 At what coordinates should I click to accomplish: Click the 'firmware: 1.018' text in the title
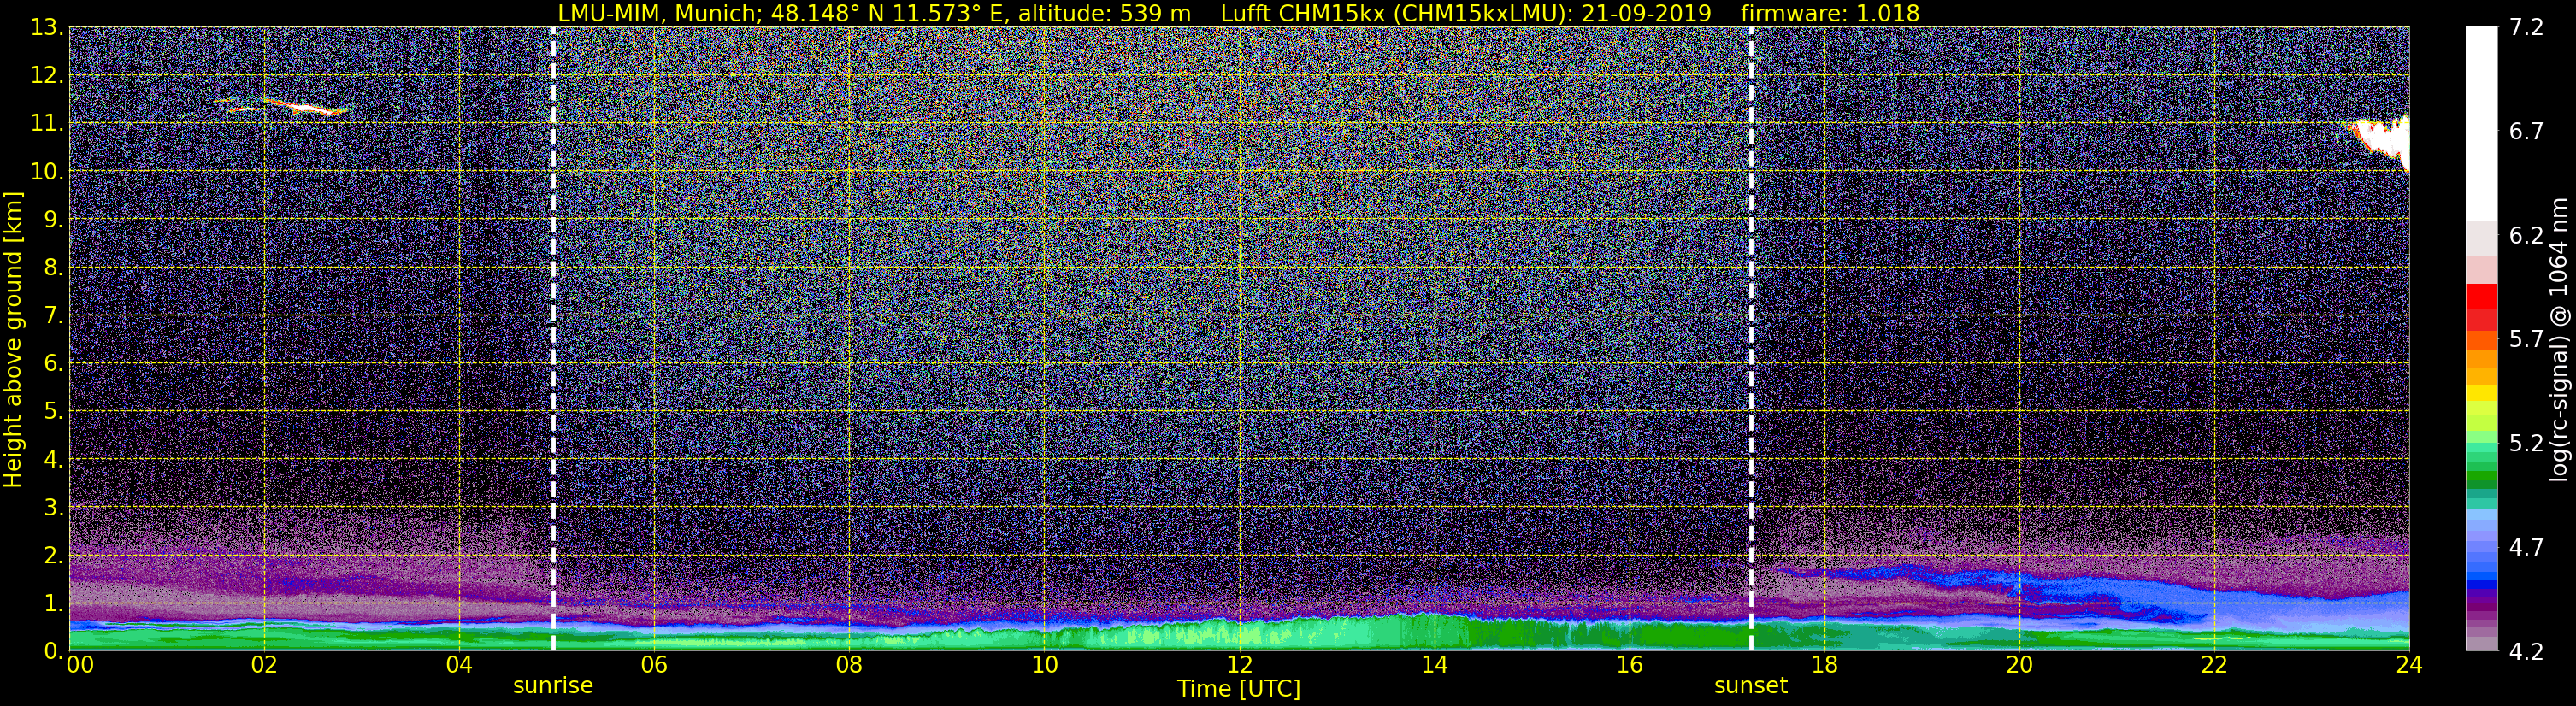pyautogui.click(x=1830, y=13)
